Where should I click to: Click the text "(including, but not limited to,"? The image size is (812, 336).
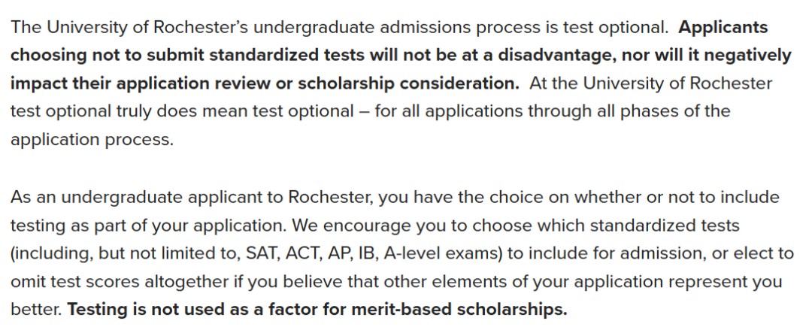pos(126,253)
